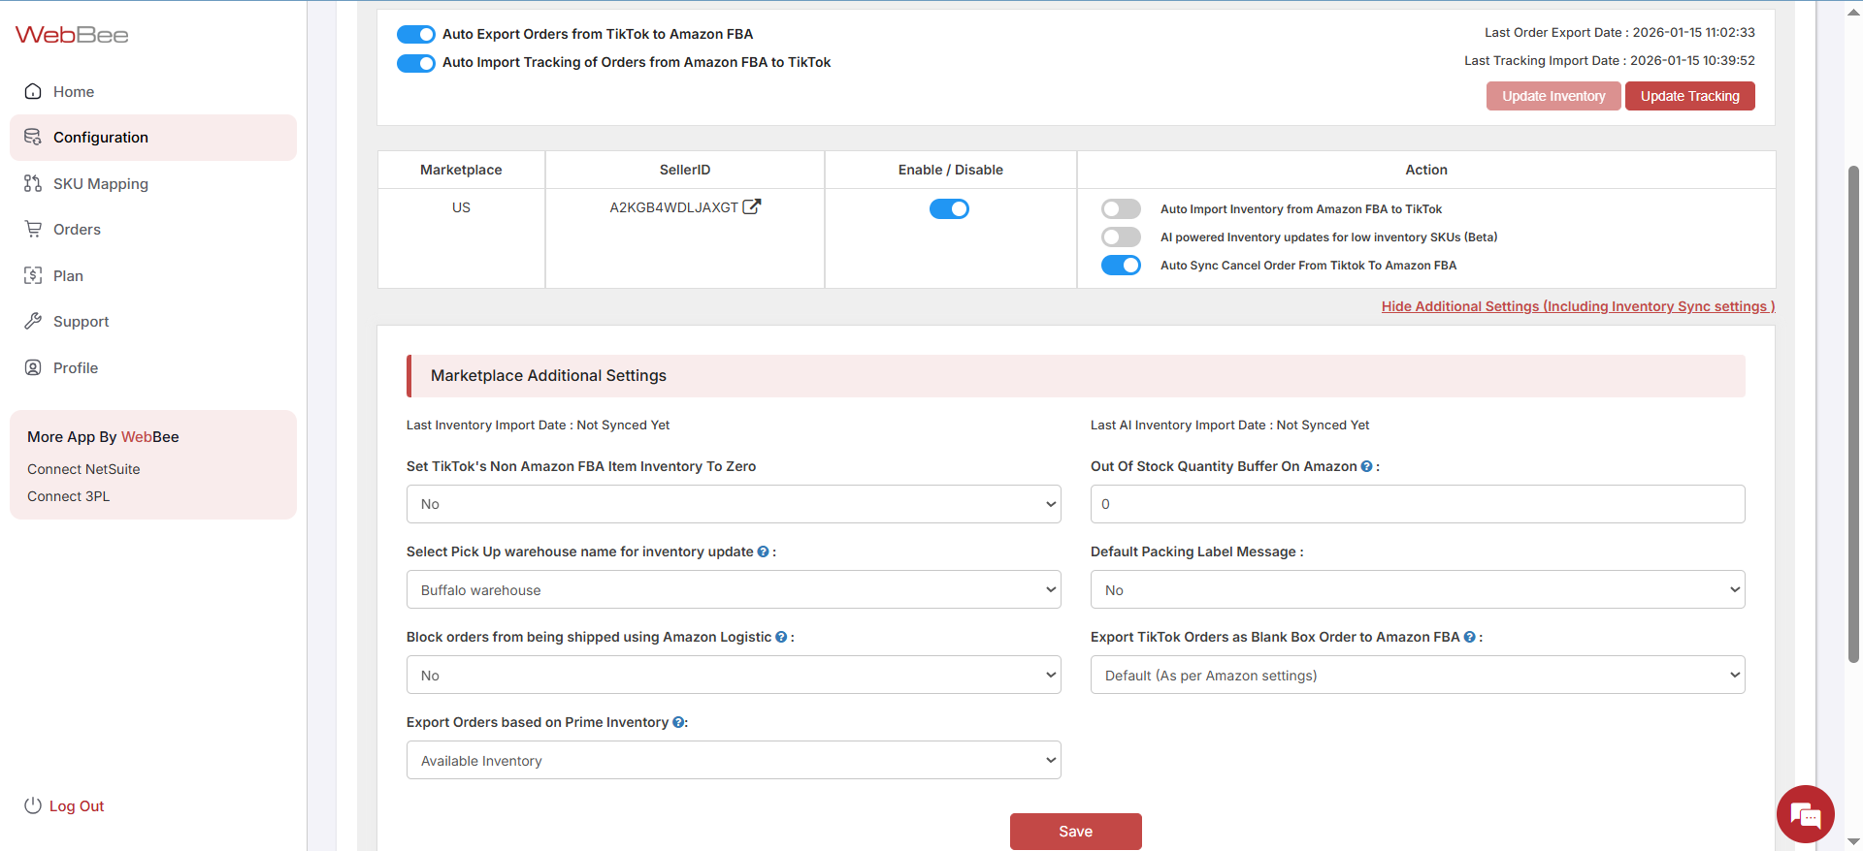Click help icon for Block orders Amazon Logistic
Image resolution: width=1863 pixels, height=851 pixels.
[781, 637]
